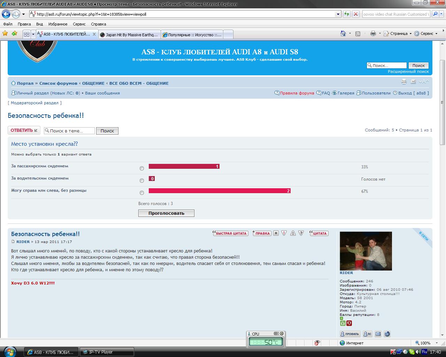This screenshot has height=357, width=446.
Task: Select the 'За пассажирским сидением' poll option
Action: (x=142, y=168)
